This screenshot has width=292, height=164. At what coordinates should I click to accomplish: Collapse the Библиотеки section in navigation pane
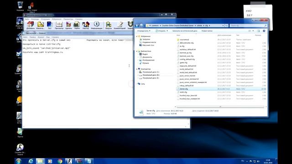coord(137,51)
